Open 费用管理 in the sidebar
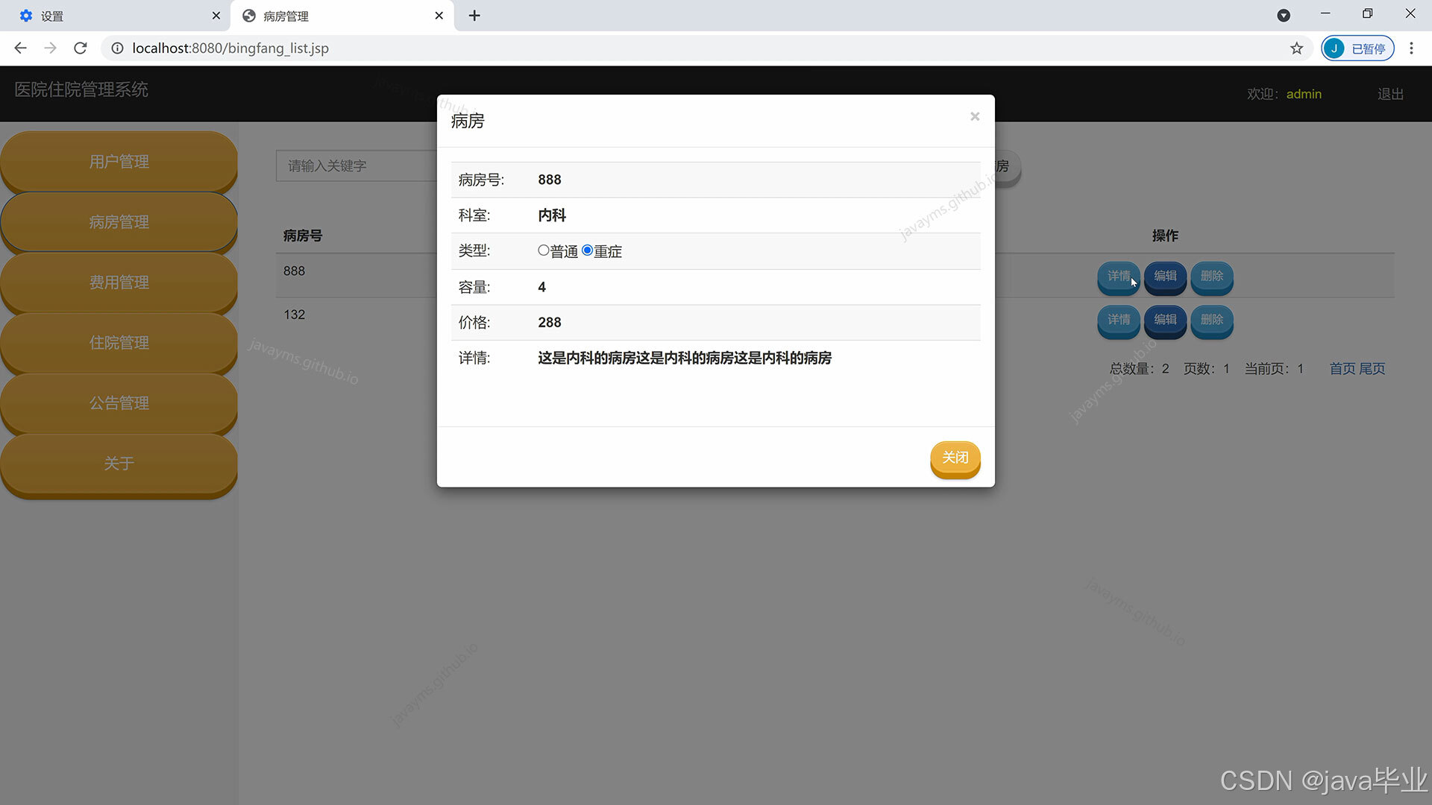The height and width of the screenshot is (805, 1432). [x=119, y=282]
